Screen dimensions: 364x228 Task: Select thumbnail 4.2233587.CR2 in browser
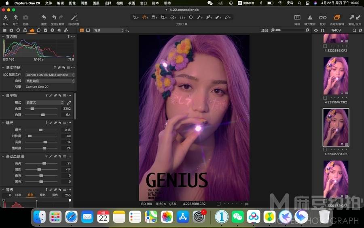coord(336,76)
